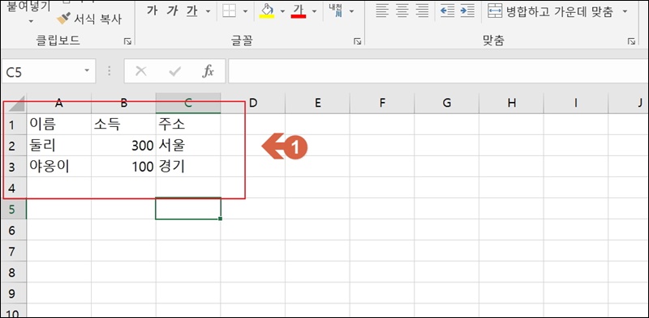Select column B header
This screenshot has height=318, width=649.
coord(123,104)
